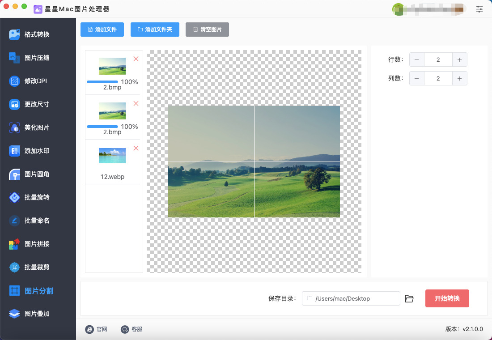
Task: Remove the first 2.bmp file
Action: click(x=136, y=59)
